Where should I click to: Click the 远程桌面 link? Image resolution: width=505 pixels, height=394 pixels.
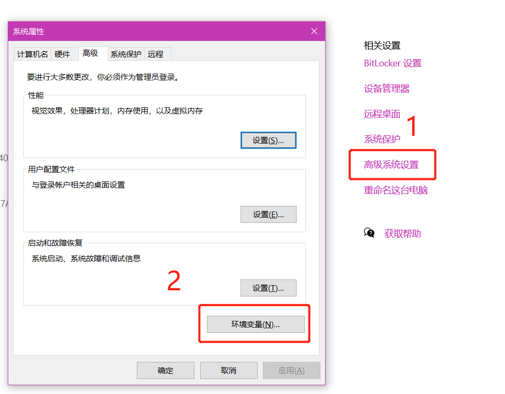point(382,114)
